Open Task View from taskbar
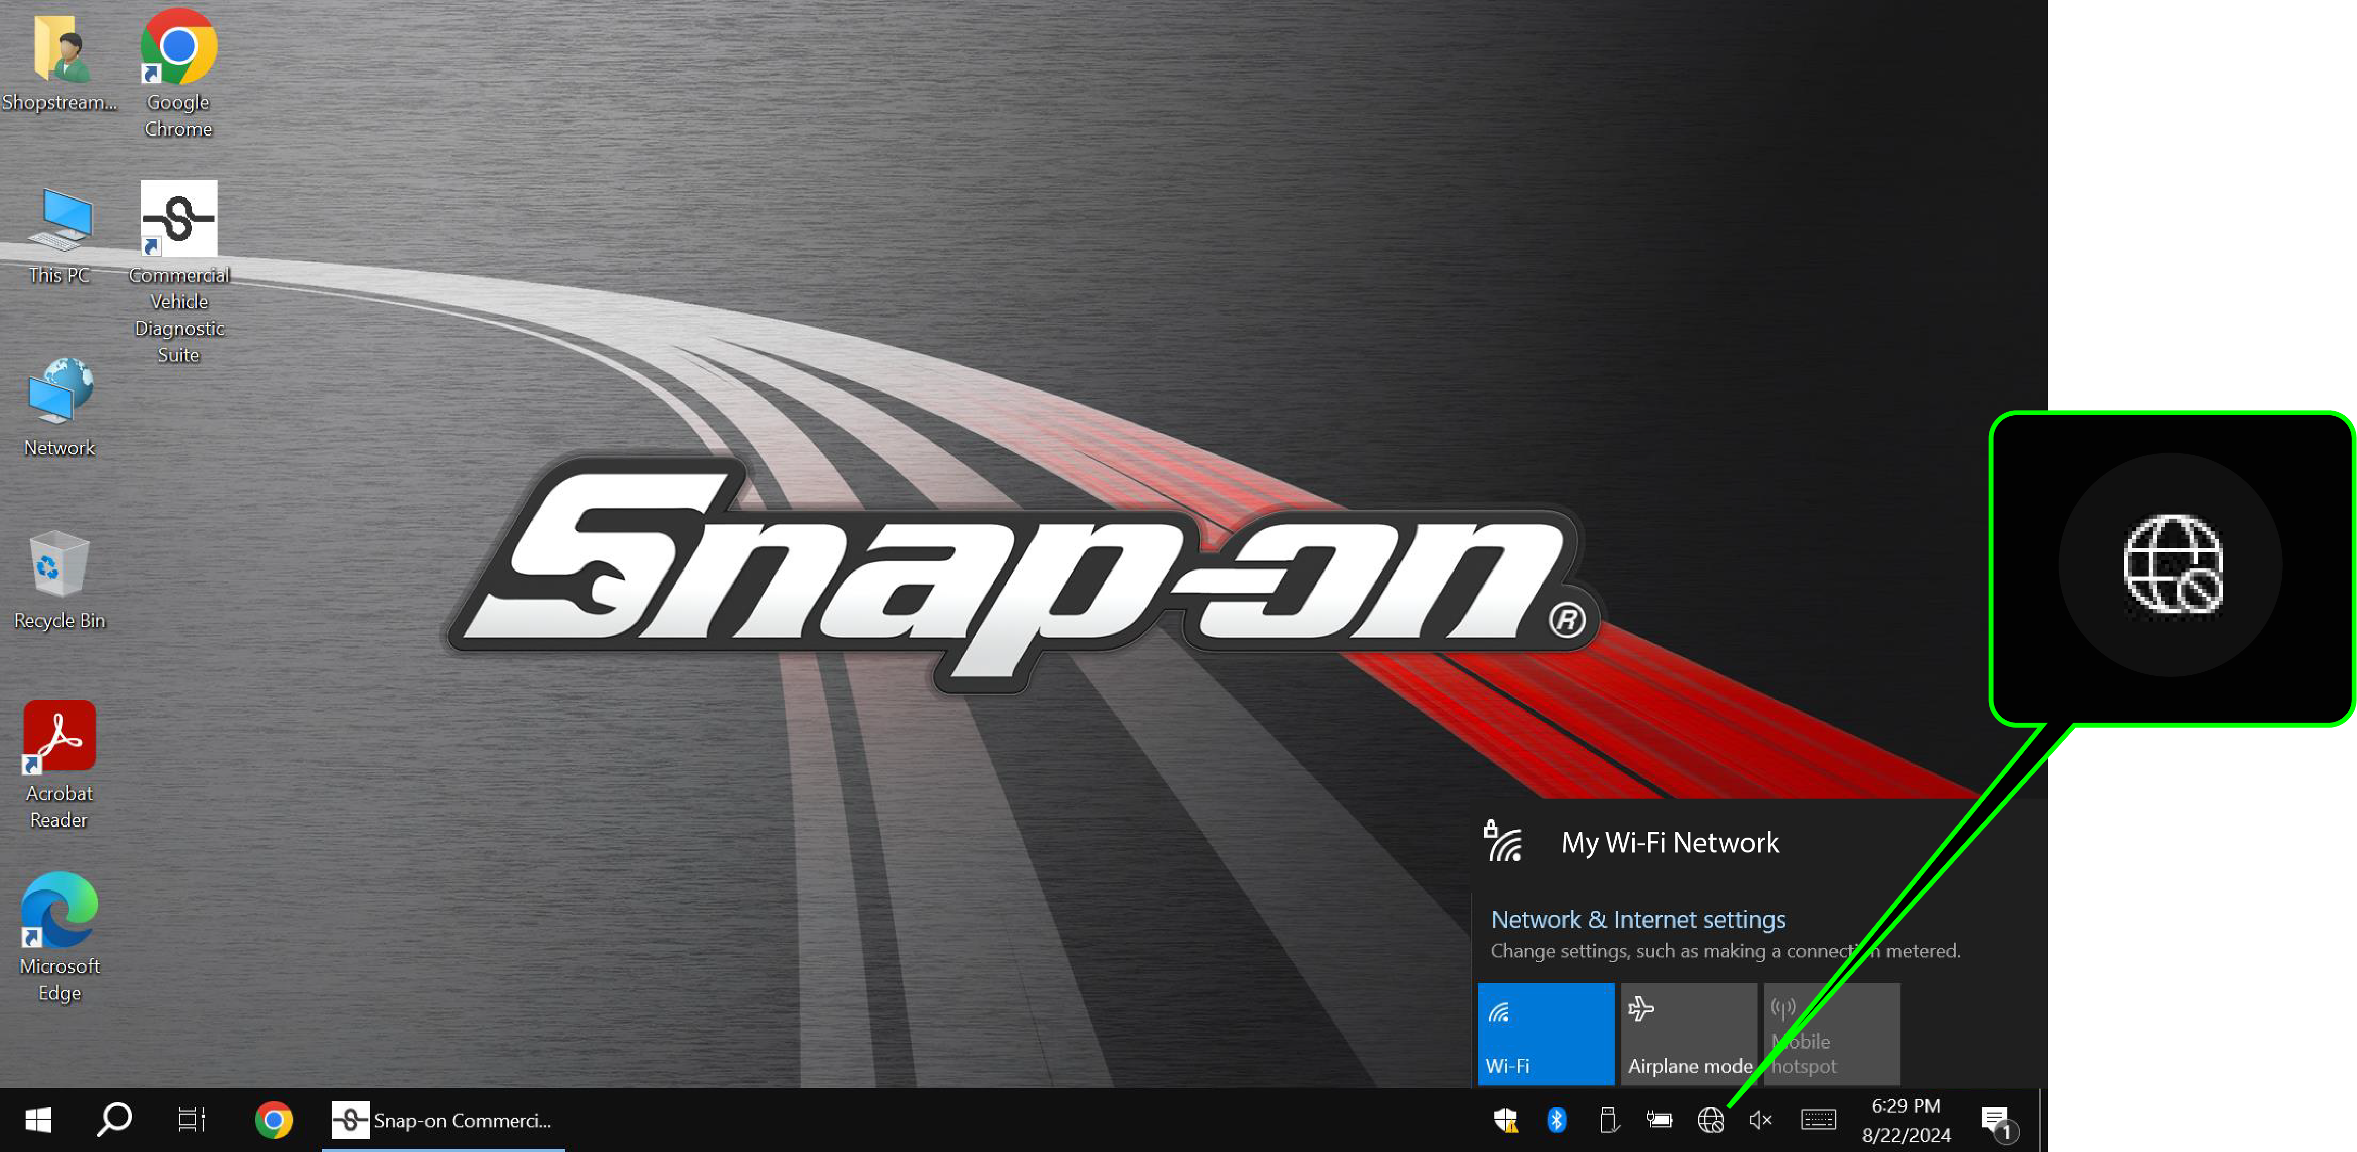 [191, 1120]
